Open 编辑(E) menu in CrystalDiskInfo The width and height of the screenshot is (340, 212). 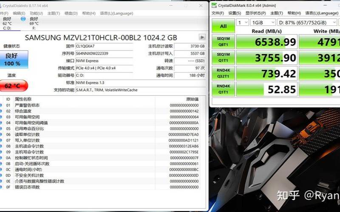[19, 13]
